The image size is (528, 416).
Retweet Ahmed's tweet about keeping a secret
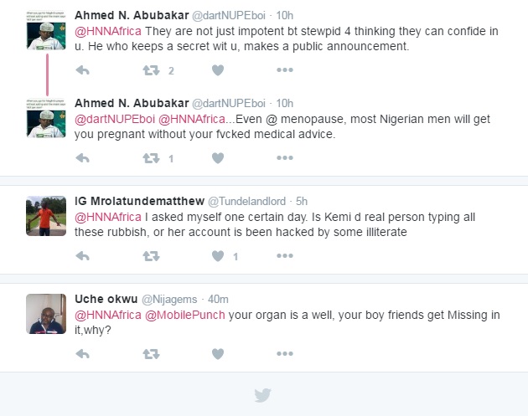coord(151,70)
